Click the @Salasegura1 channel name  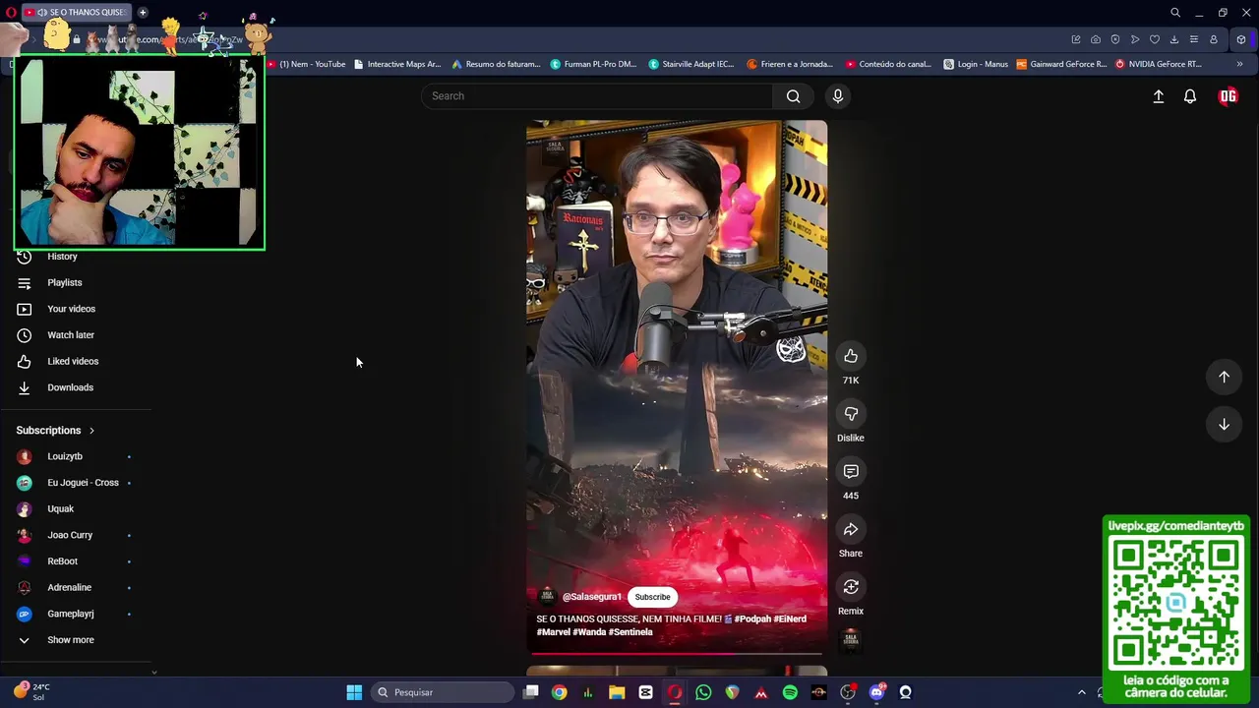pyautogui.click(x=591, y=597)
